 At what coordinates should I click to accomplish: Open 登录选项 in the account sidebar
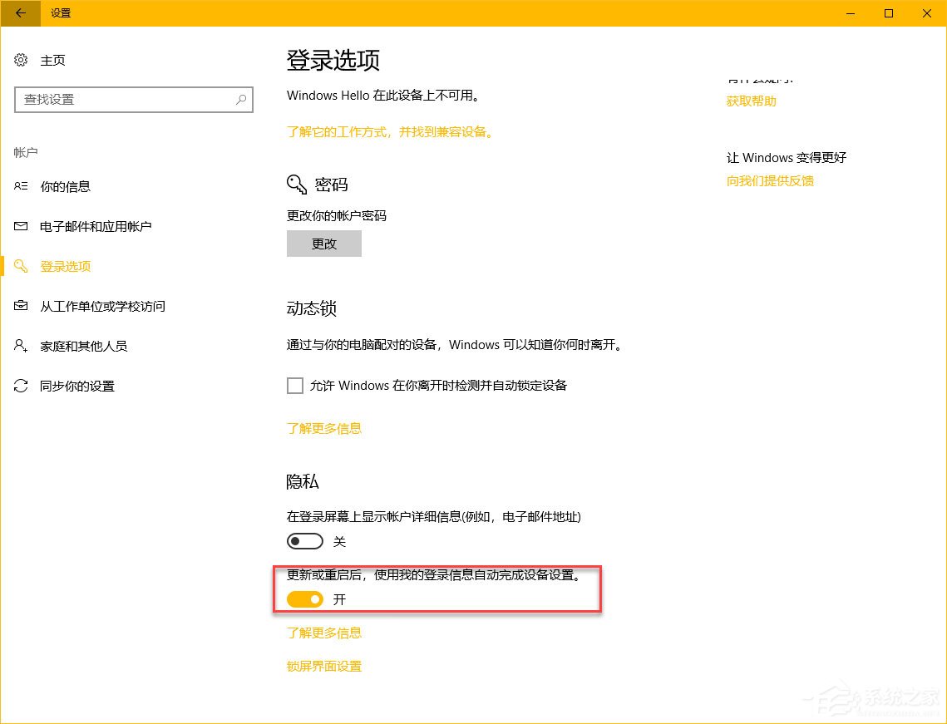65,265
